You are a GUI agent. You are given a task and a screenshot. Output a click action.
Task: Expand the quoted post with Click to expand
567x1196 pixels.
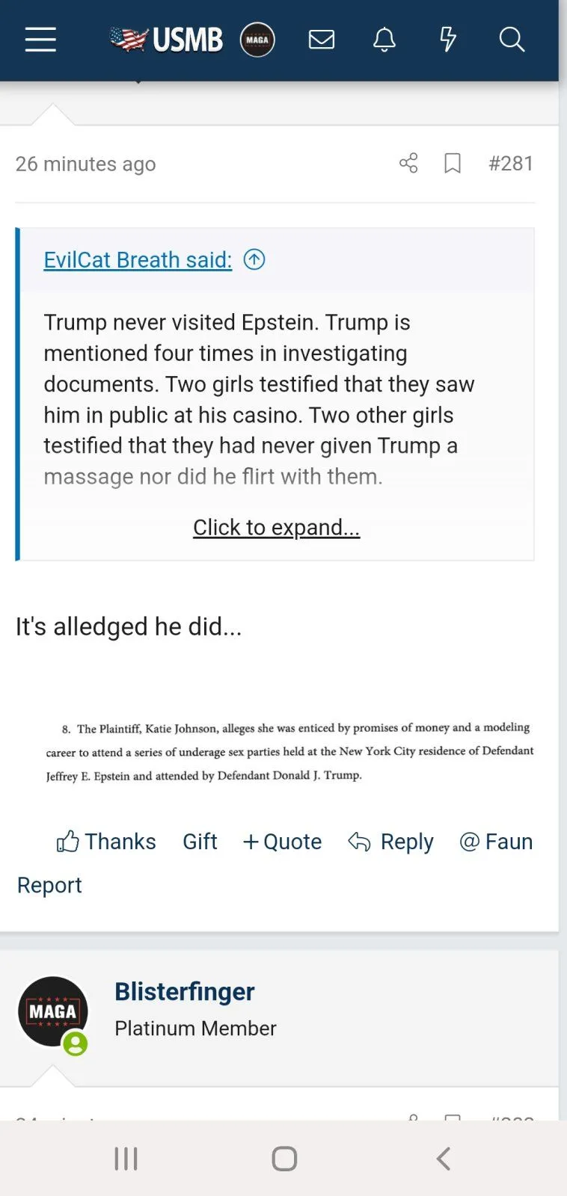(276, 527)
